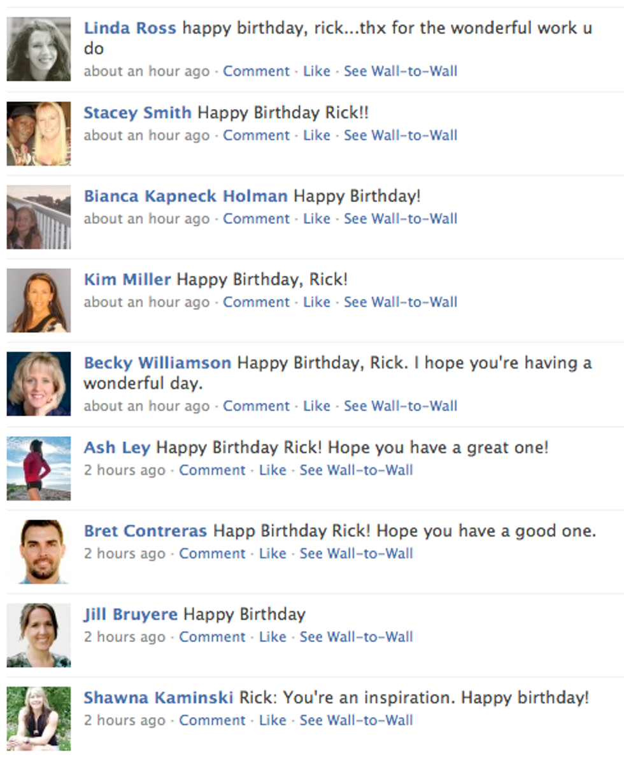This screenshot has height=758, width=624.
Task: Click Ash Ley's profile picture
Action: 39,469
